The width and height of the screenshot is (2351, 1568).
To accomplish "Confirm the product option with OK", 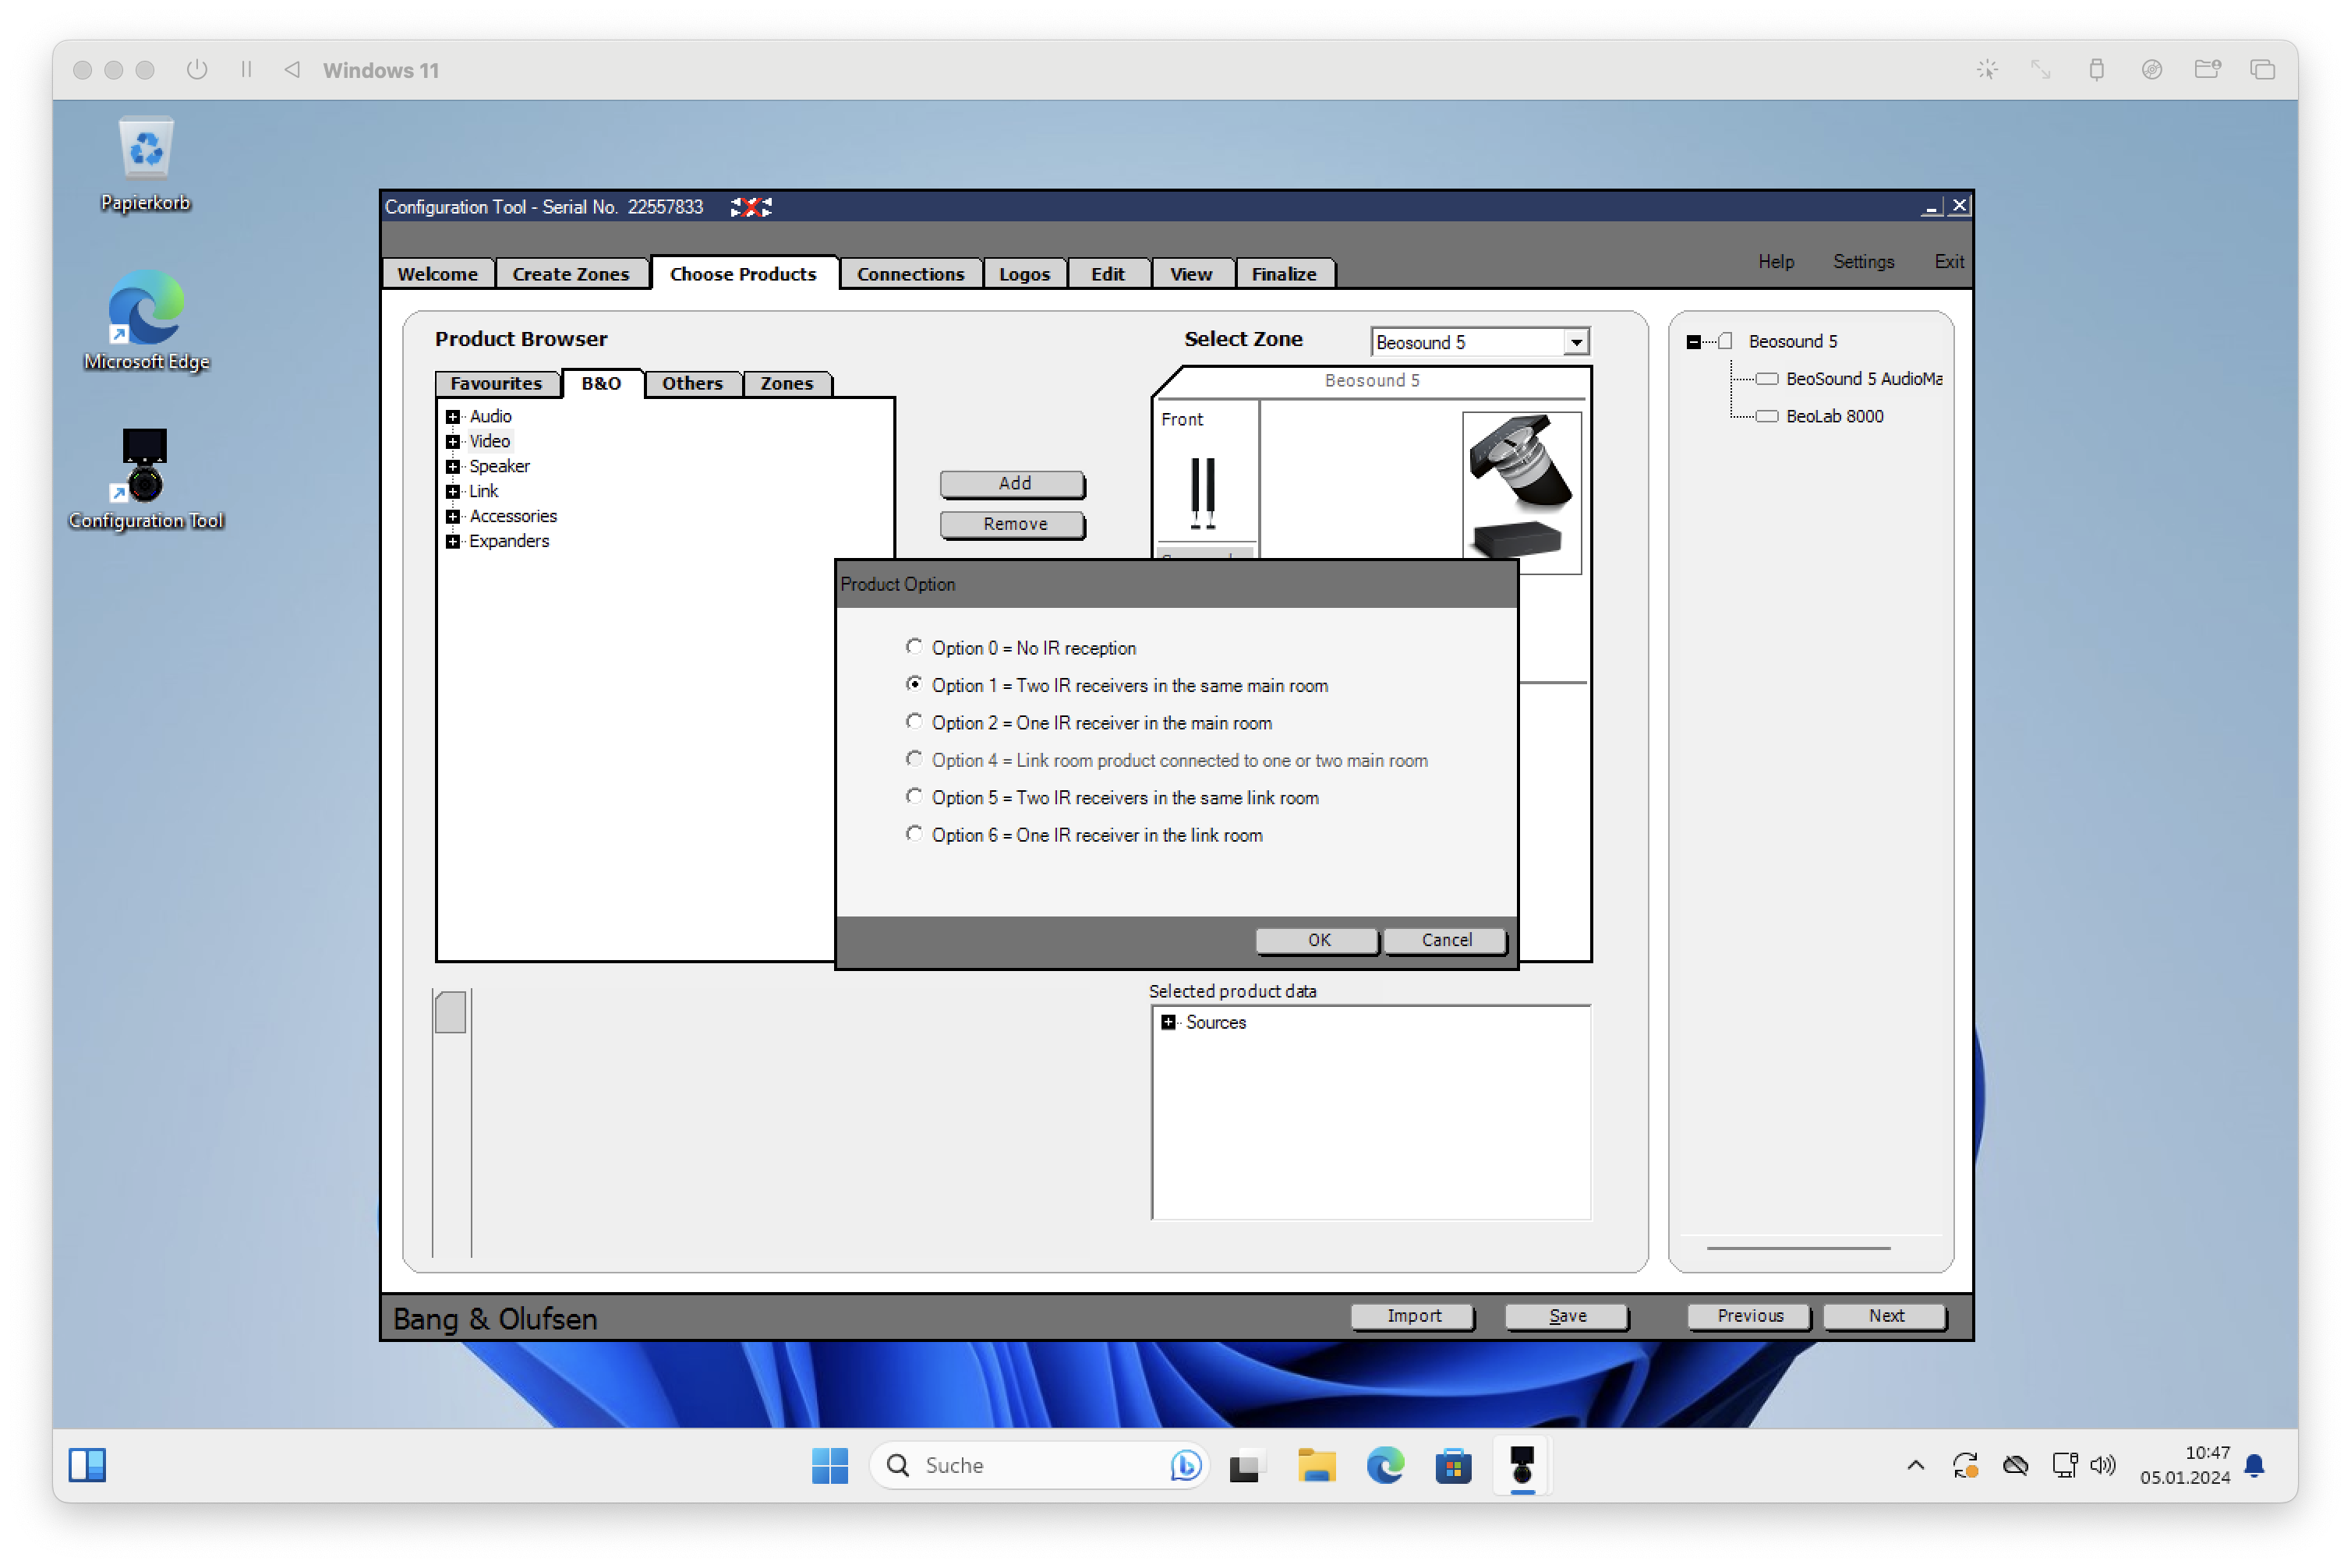I will point(1319,940).
